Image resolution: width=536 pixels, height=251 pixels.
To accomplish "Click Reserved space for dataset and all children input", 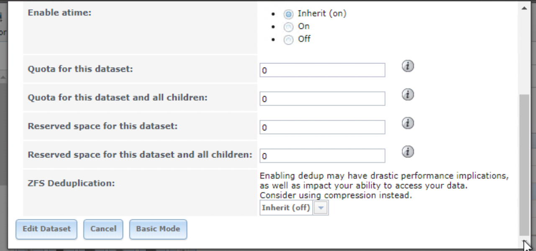I will (322, 156).
